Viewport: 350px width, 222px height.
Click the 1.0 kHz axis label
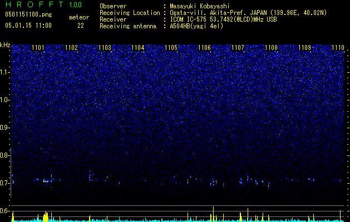[5, 100]
